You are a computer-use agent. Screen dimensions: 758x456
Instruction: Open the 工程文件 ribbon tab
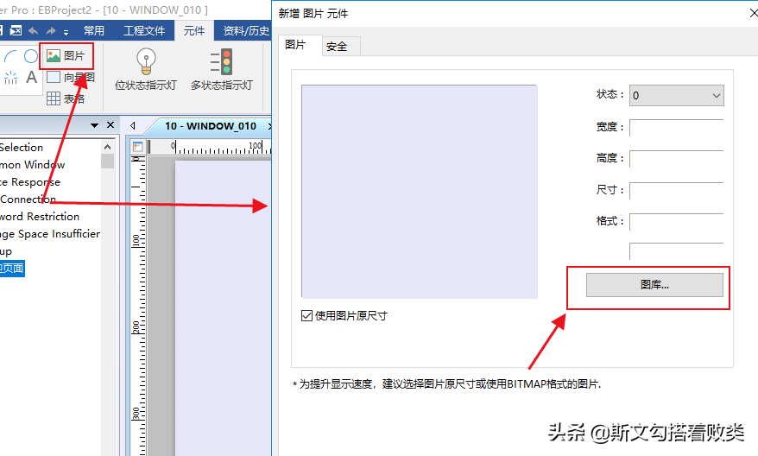click(144, 31)
